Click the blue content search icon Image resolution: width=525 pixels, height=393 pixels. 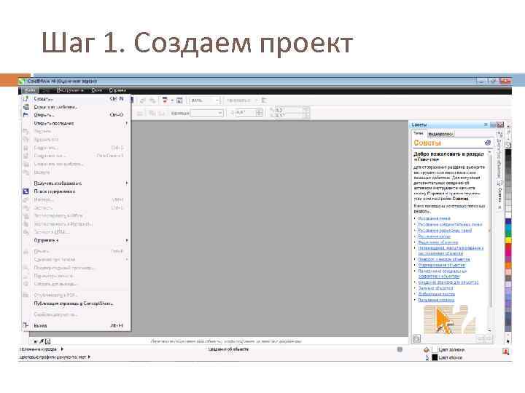click(x=26, y=191)
